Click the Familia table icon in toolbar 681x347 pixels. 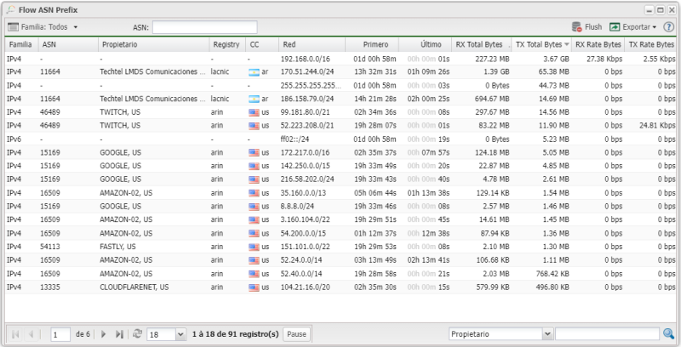point(13,27)
